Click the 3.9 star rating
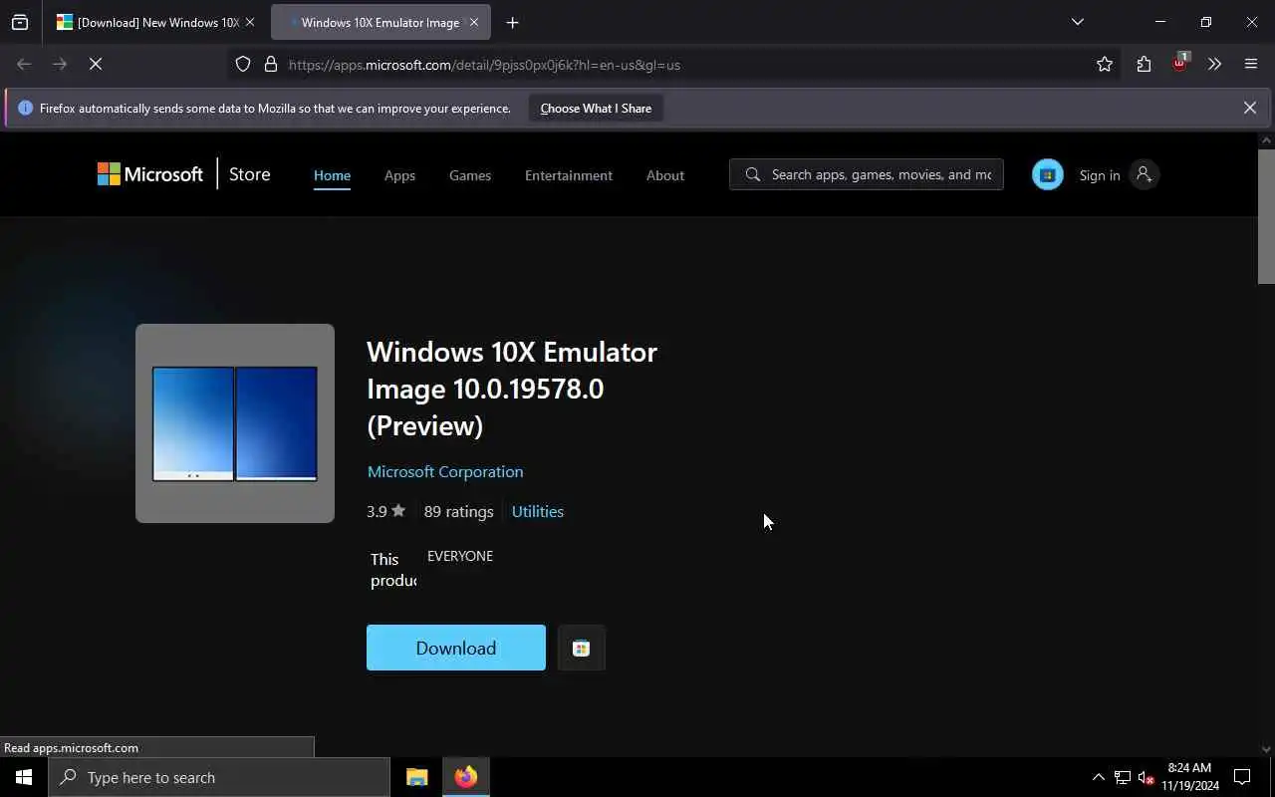The image size is (1275, 797). (x=386, y=511)
